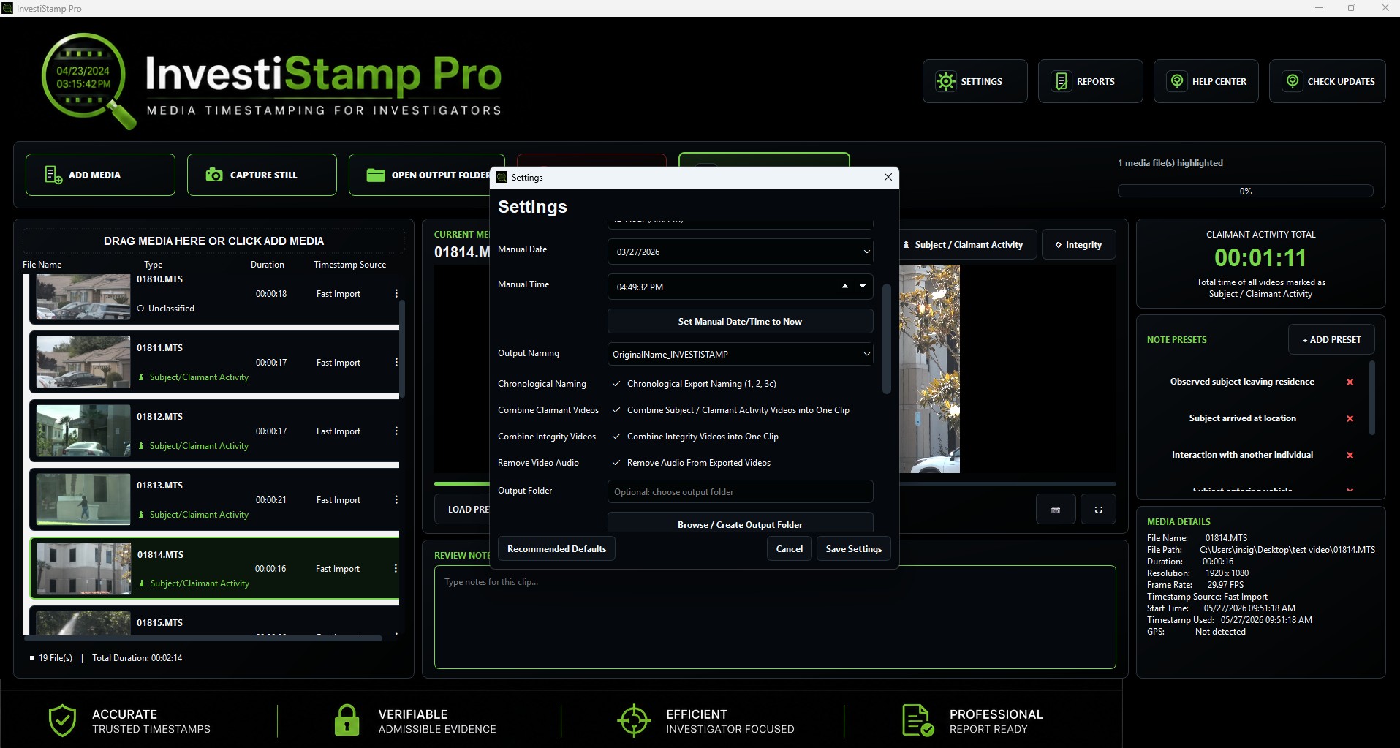Switch to the Integrity tab
Image resolution: width=1400 pixels, height=748 pixels.
coord(1078,245)
